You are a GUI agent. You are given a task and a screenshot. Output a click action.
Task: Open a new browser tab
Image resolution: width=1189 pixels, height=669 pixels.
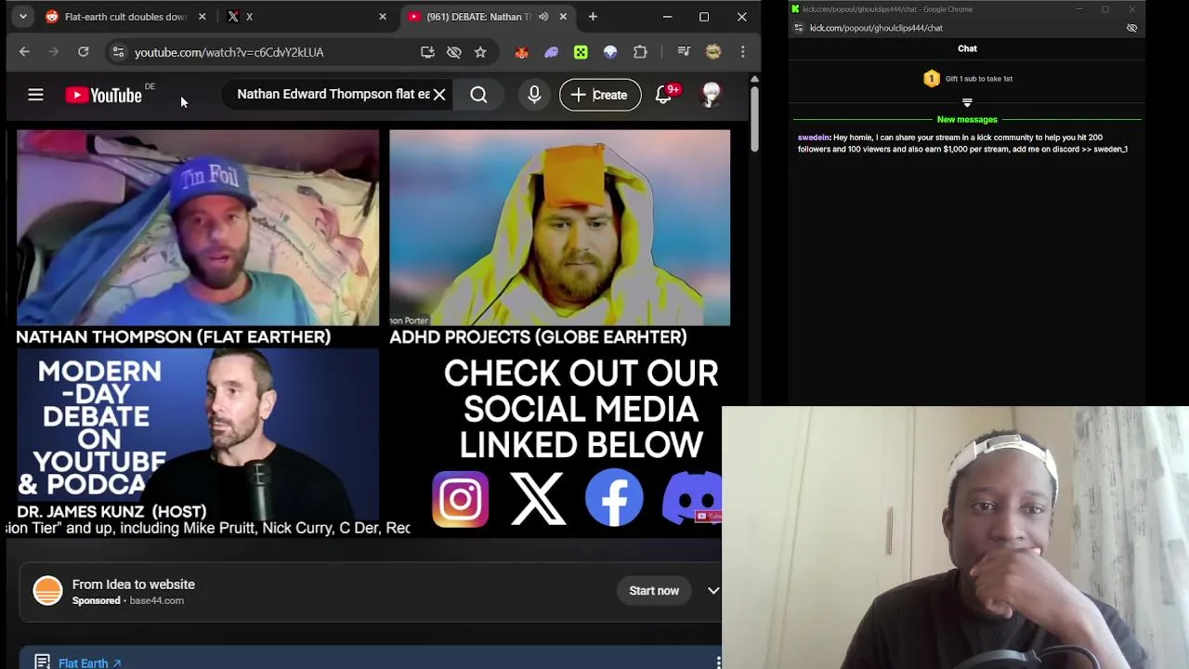[x=593, y=17]
